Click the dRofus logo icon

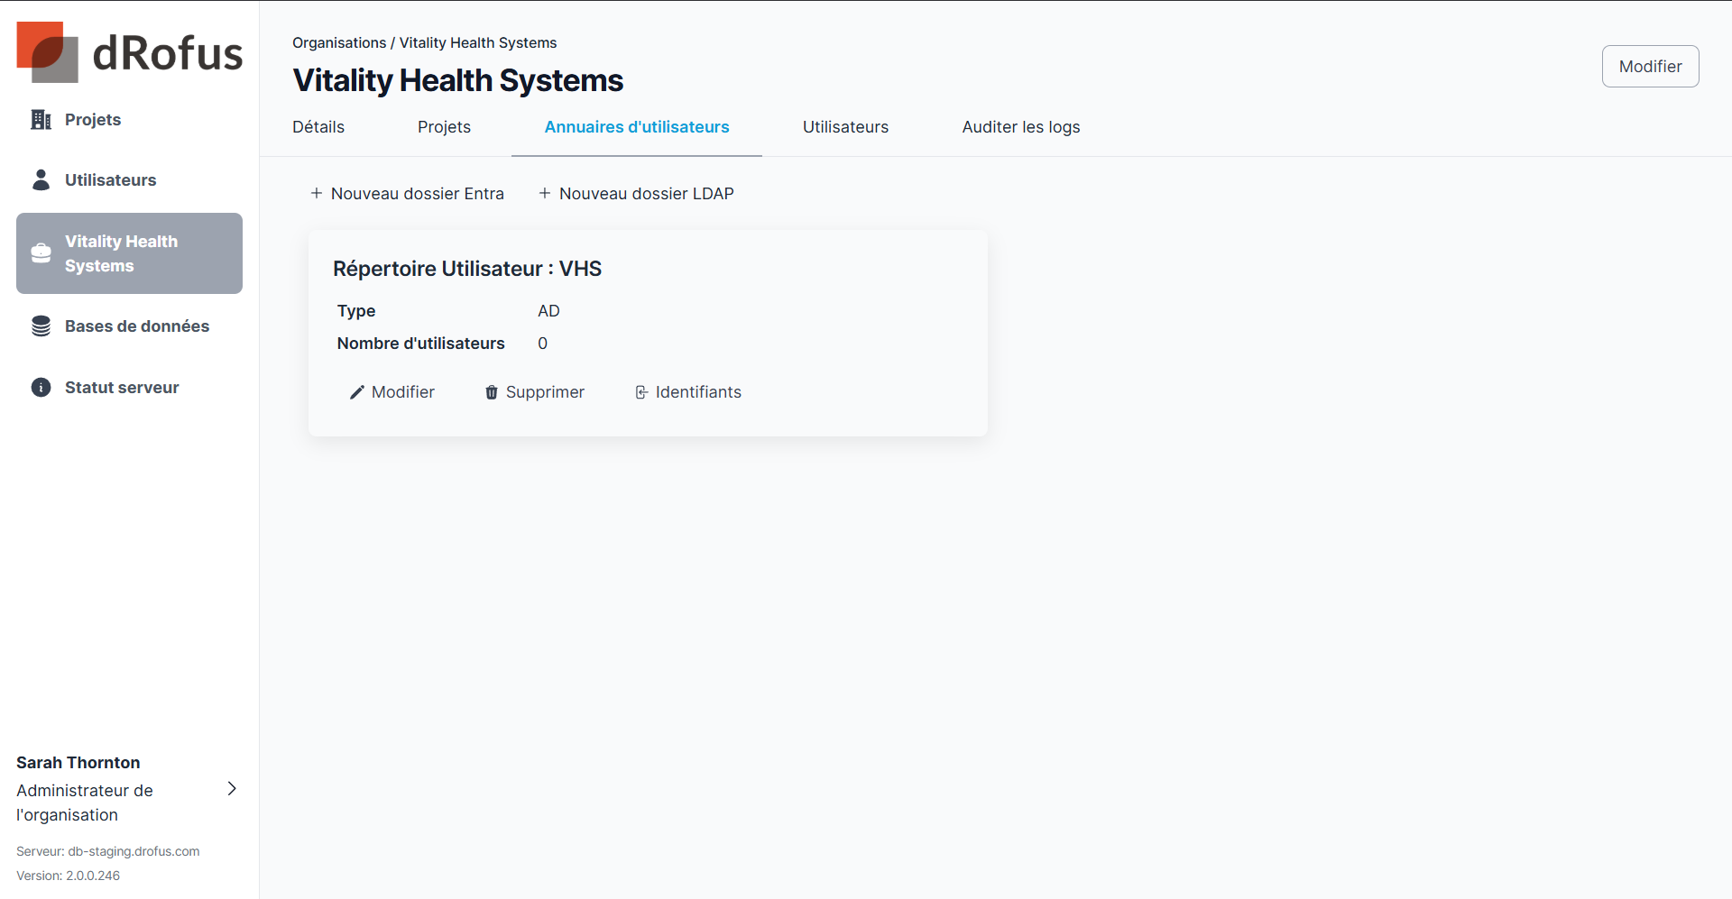point(47,52)
